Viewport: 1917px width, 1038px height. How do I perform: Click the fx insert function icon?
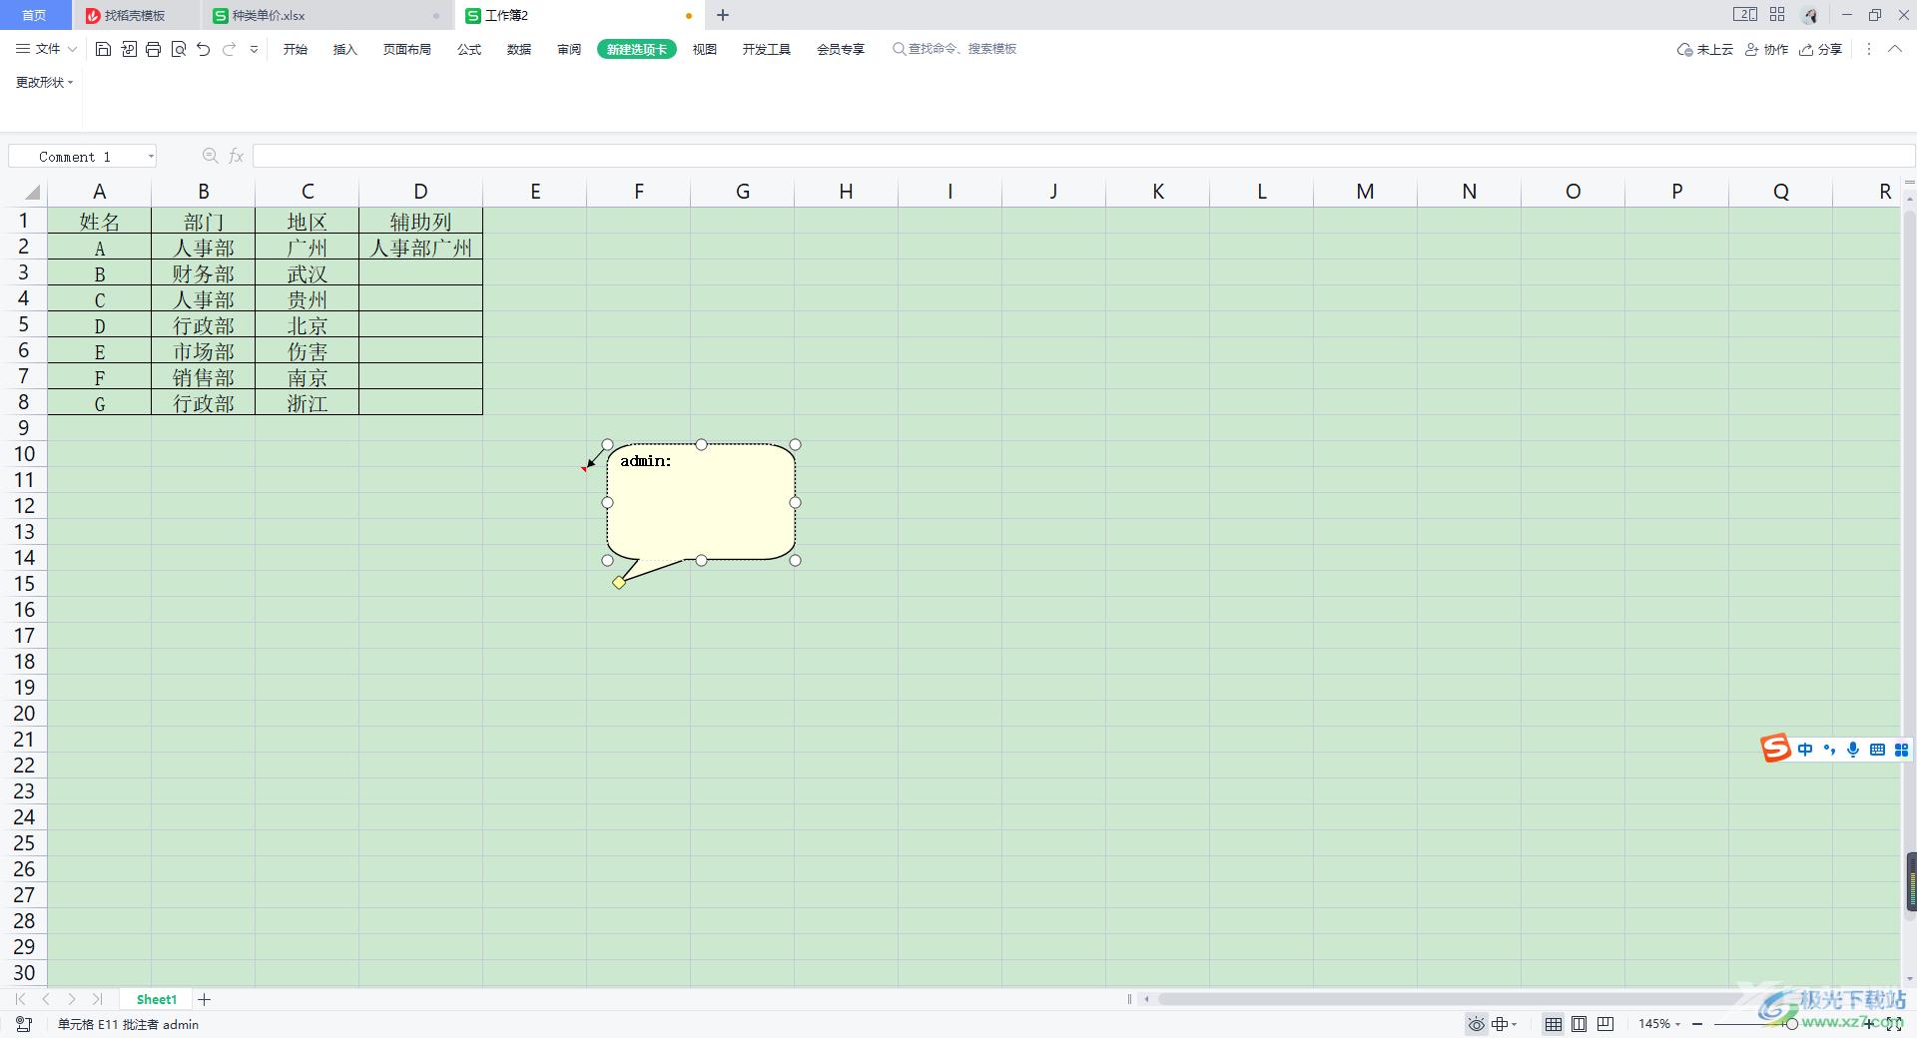(237, 156)
